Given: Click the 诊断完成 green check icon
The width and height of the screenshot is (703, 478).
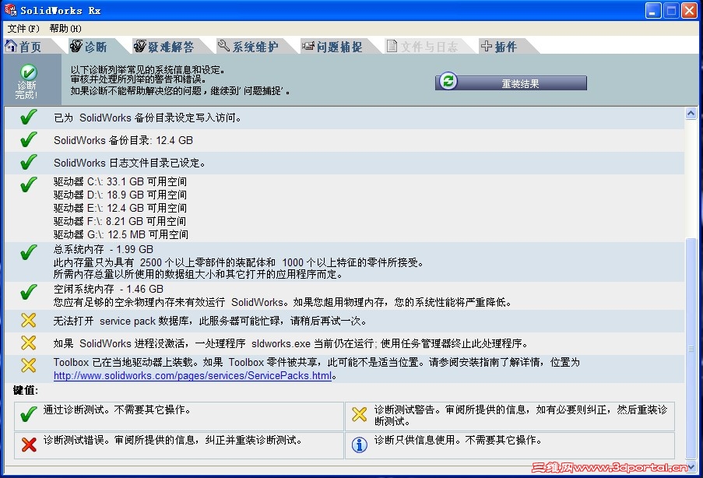Looking at the screenshot, I should tap(28, 72).
